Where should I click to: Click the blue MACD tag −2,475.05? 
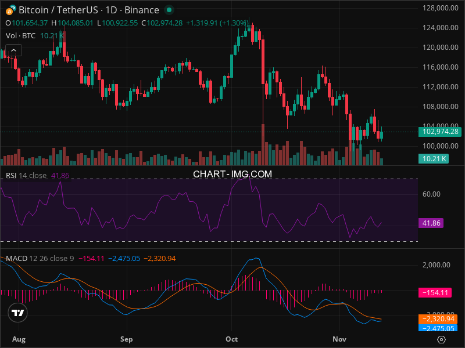point(438,328)
